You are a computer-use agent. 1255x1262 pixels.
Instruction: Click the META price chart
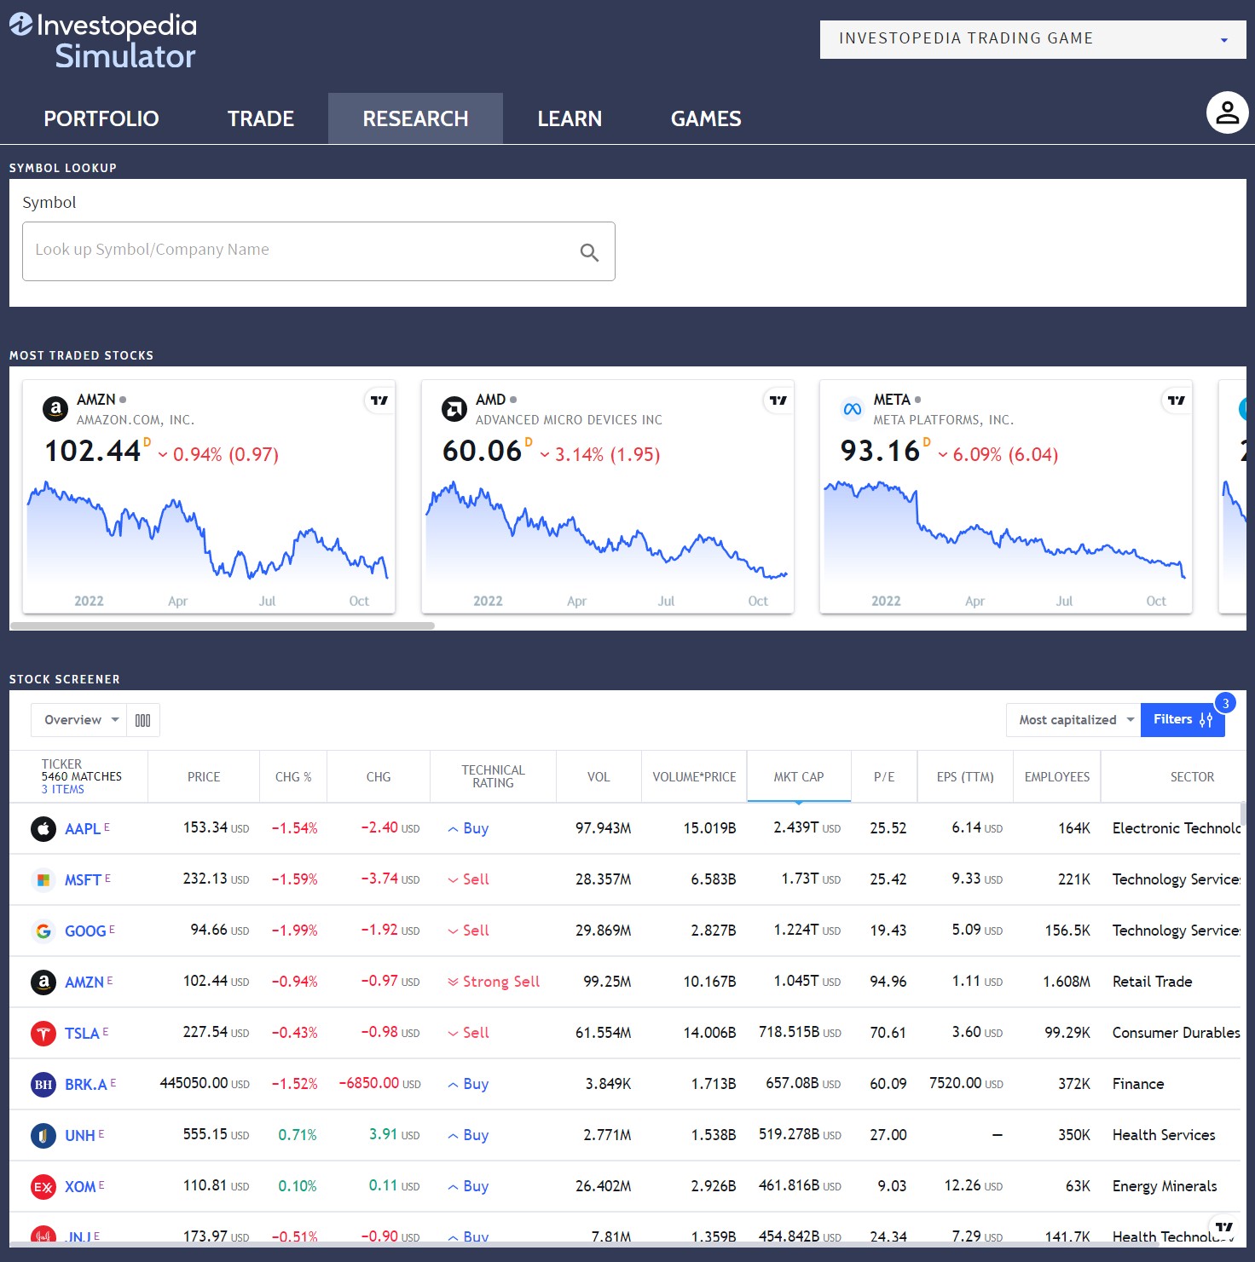[1005, 533]
